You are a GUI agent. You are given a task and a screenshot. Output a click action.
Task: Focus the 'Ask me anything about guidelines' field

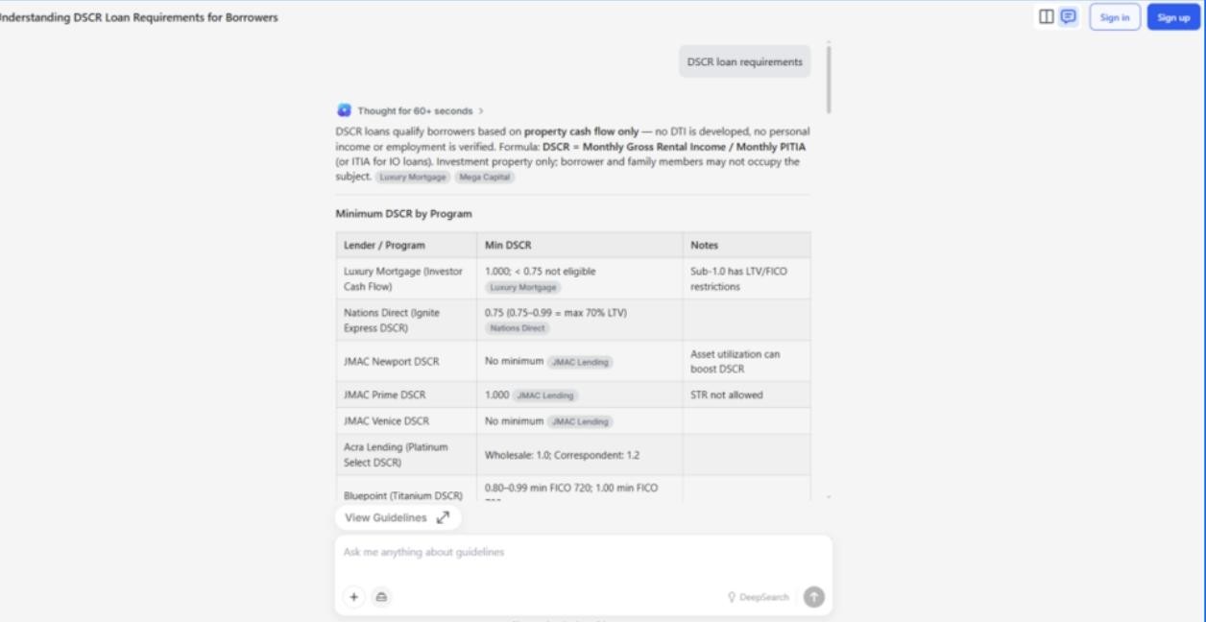coord(583,553)
